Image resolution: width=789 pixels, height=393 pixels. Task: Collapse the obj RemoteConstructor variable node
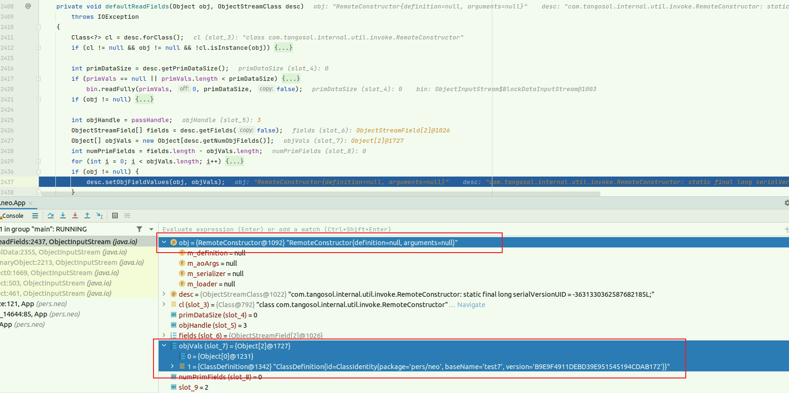(164, 242)
